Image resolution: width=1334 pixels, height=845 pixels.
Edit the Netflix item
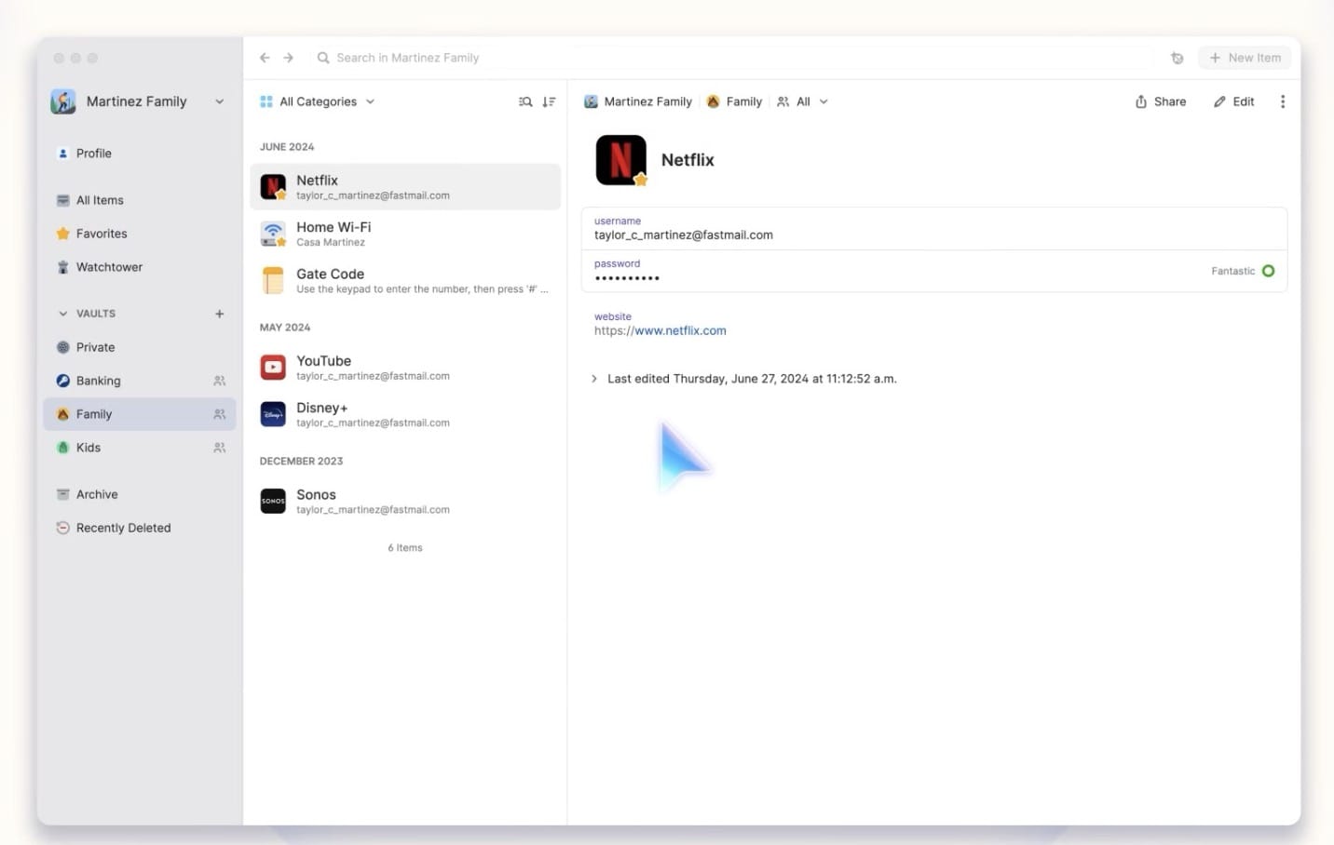[x=1233, y=101]
